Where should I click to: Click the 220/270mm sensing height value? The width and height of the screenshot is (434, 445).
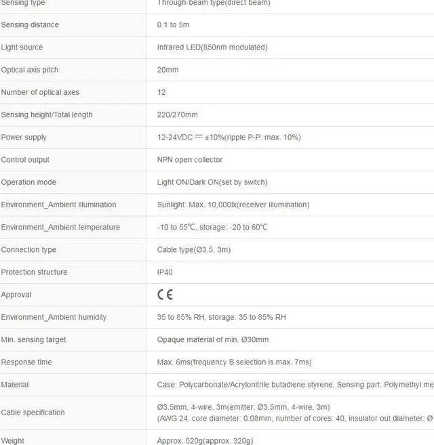tap(178, 114)
